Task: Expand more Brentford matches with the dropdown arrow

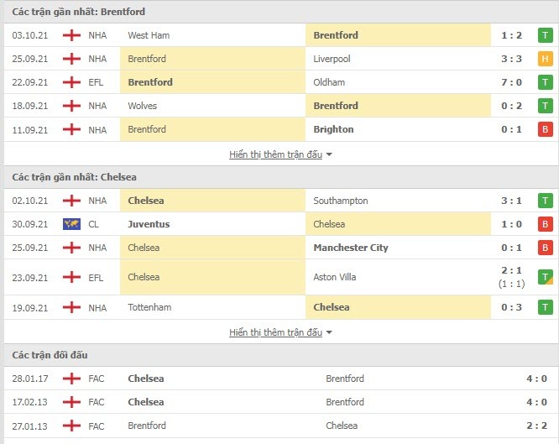Action: [x=329, y=154]
